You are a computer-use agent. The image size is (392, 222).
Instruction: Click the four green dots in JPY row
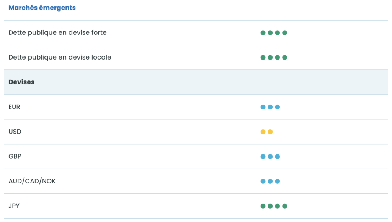coord(274,206)
